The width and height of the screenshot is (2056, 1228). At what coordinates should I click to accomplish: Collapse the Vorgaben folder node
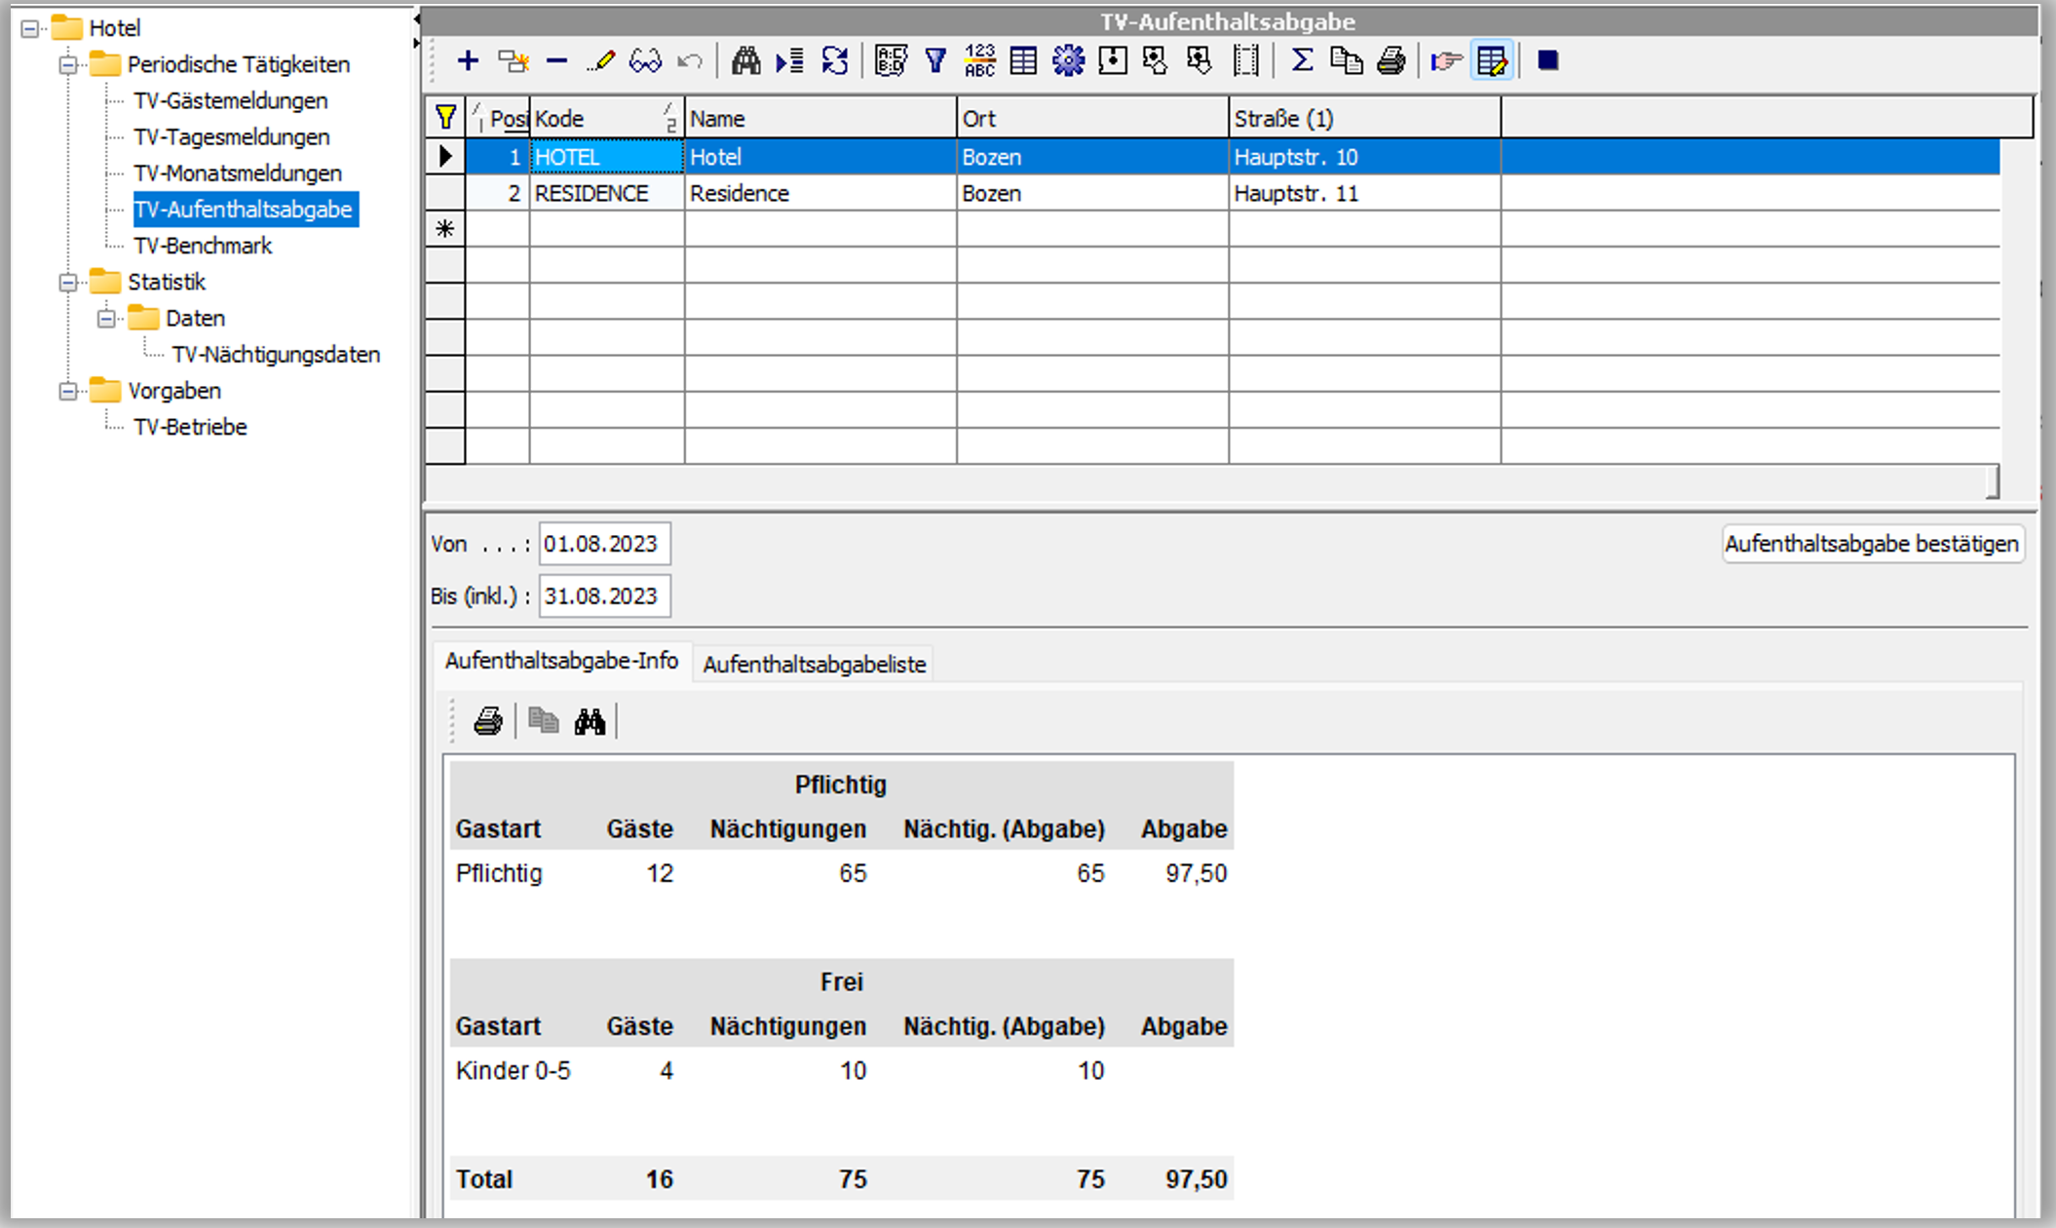tap(68, 392)
